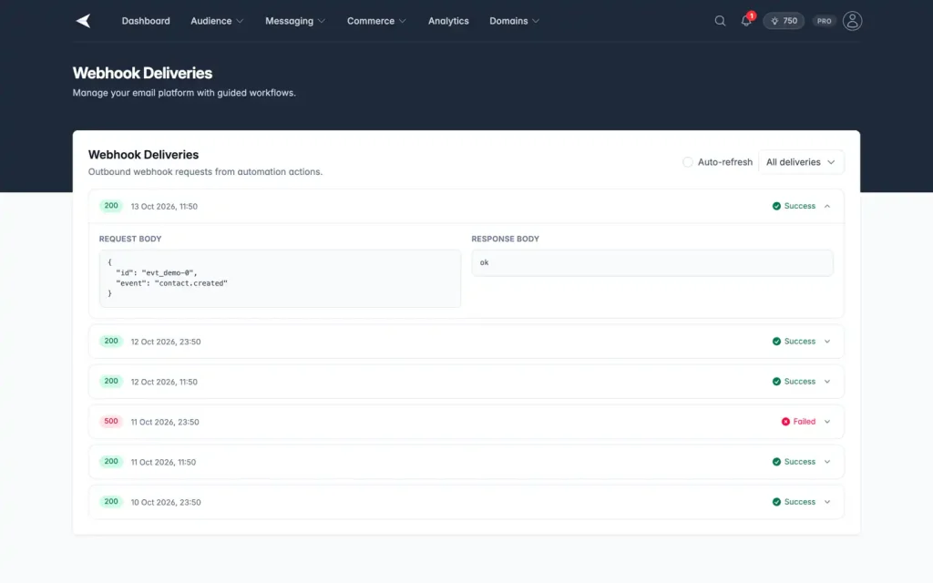933x583 pixels.
Task: Click 200 badge on 12 Oct 11:50 row
Action: click(x=111, y=381)
